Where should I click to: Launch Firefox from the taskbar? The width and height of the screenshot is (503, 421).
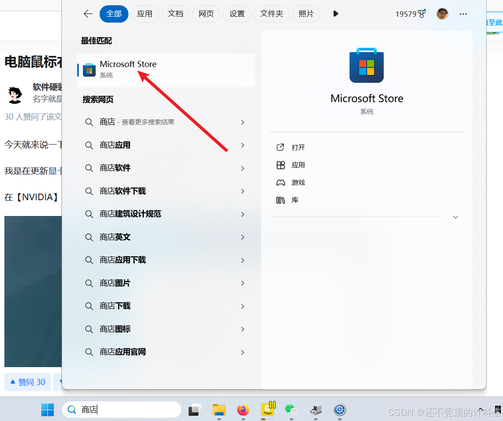(x=243, y=410)
